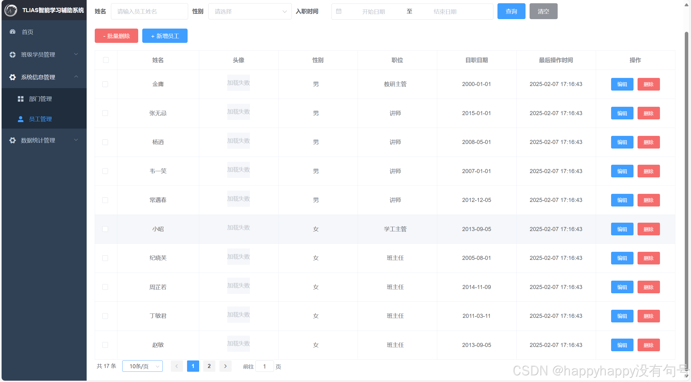The height and width of the screenshot is (382, 691).
Task: Click the 新增员工 button
Action: point(165,36)
